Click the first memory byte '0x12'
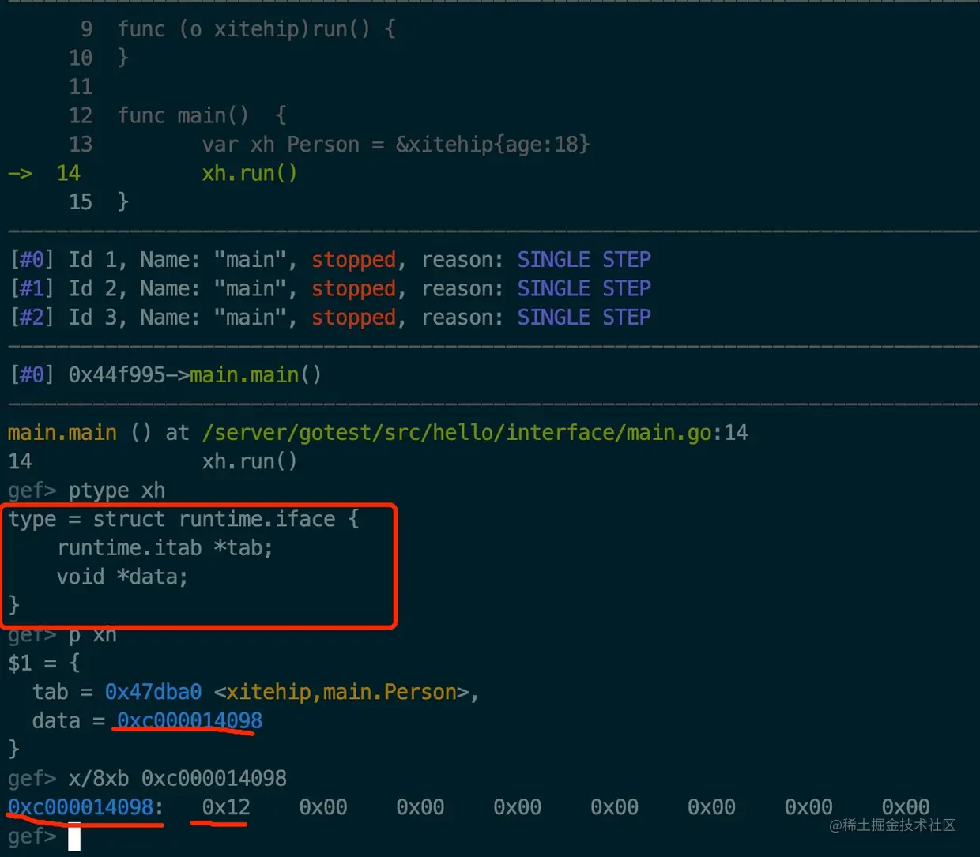 pos(226,807)
